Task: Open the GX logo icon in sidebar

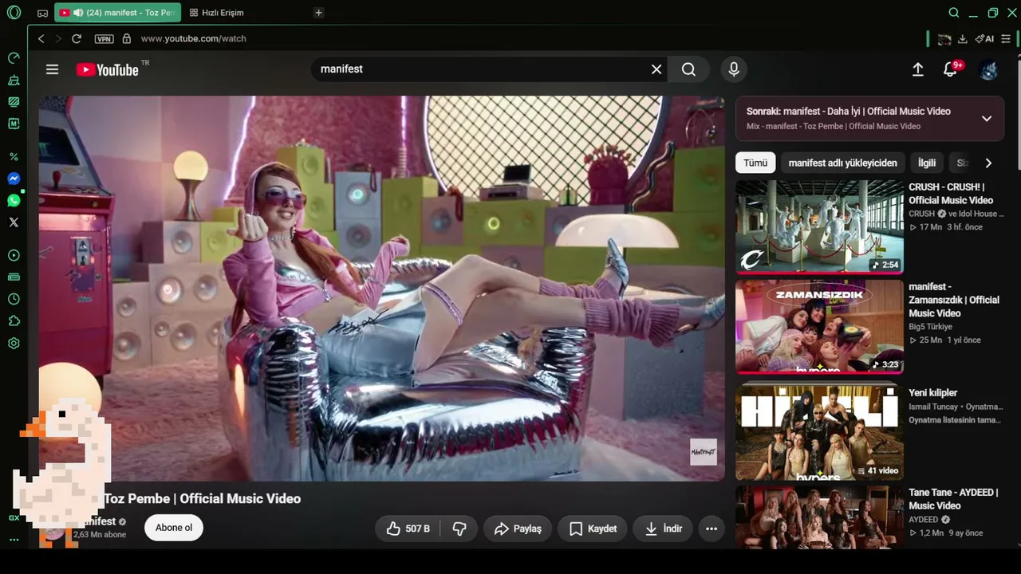Action: (14, 517)
